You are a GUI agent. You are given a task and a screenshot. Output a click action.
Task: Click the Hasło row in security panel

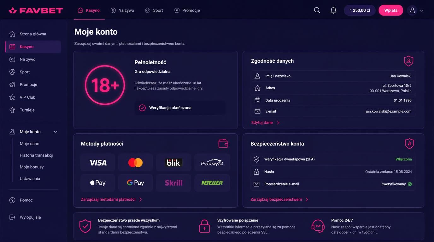click(333, 172)
